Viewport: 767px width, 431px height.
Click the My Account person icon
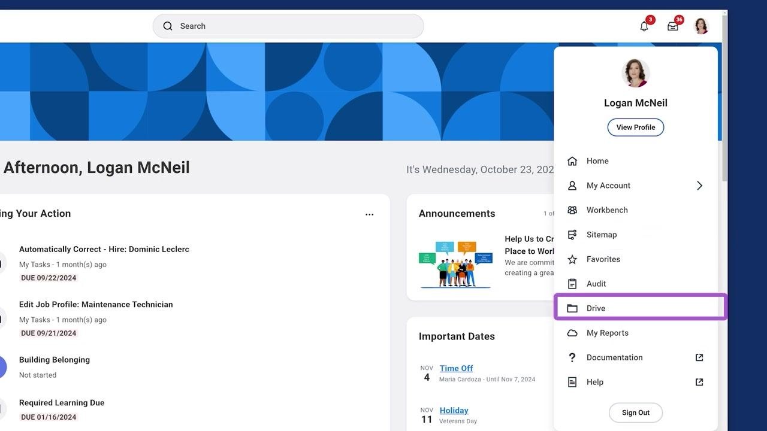(x=572, y=186)
